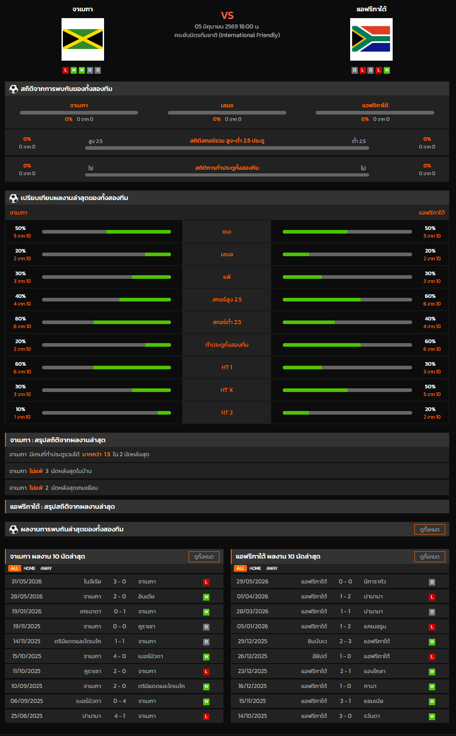Open ดูทั้งหมด for Jamaica last 10 matches
The image size is (456, 736).
tap(204, 557)
